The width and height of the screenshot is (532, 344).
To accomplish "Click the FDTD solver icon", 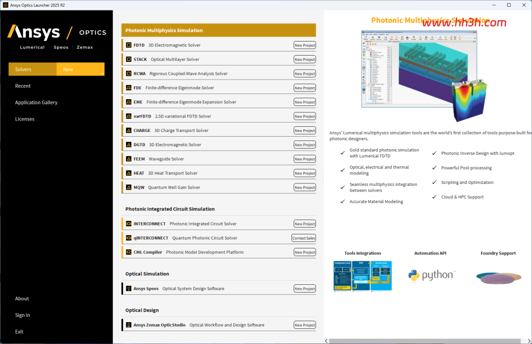I will click(129, 45).
